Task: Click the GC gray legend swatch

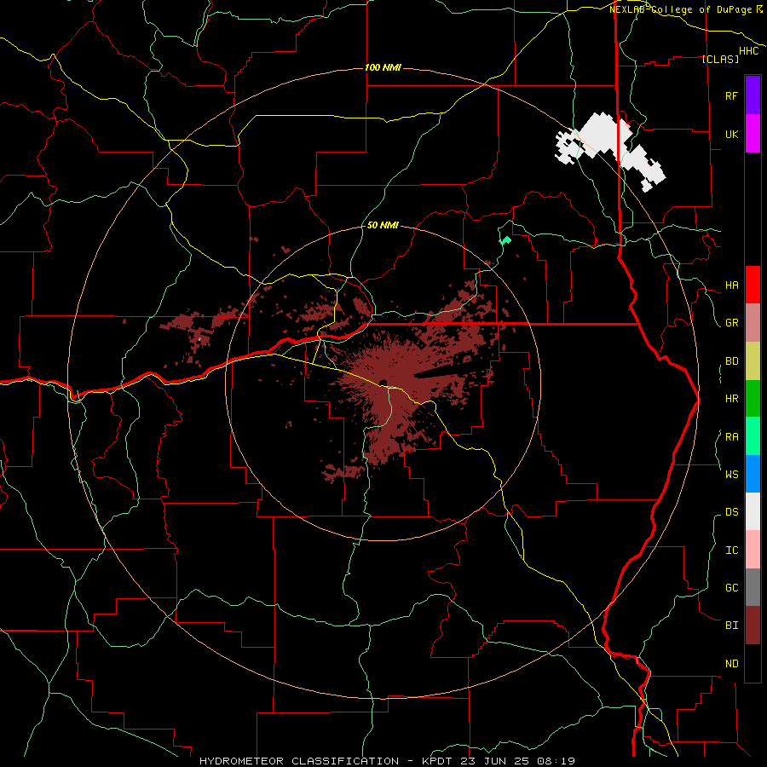Action: click(753, 587)
